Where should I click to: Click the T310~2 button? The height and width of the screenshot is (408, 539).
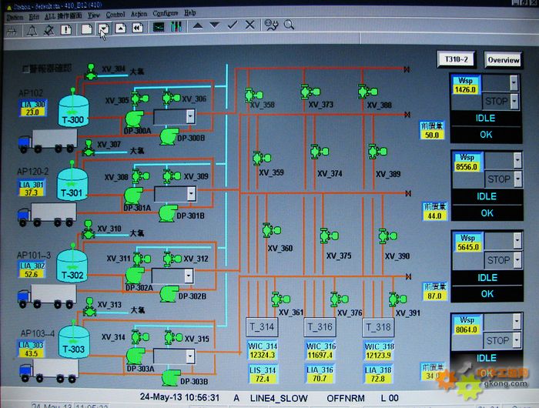457,59
